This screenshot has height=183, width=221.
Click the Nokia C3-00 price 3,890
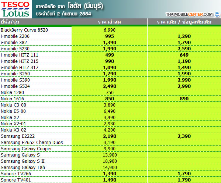tap(110, 105)
